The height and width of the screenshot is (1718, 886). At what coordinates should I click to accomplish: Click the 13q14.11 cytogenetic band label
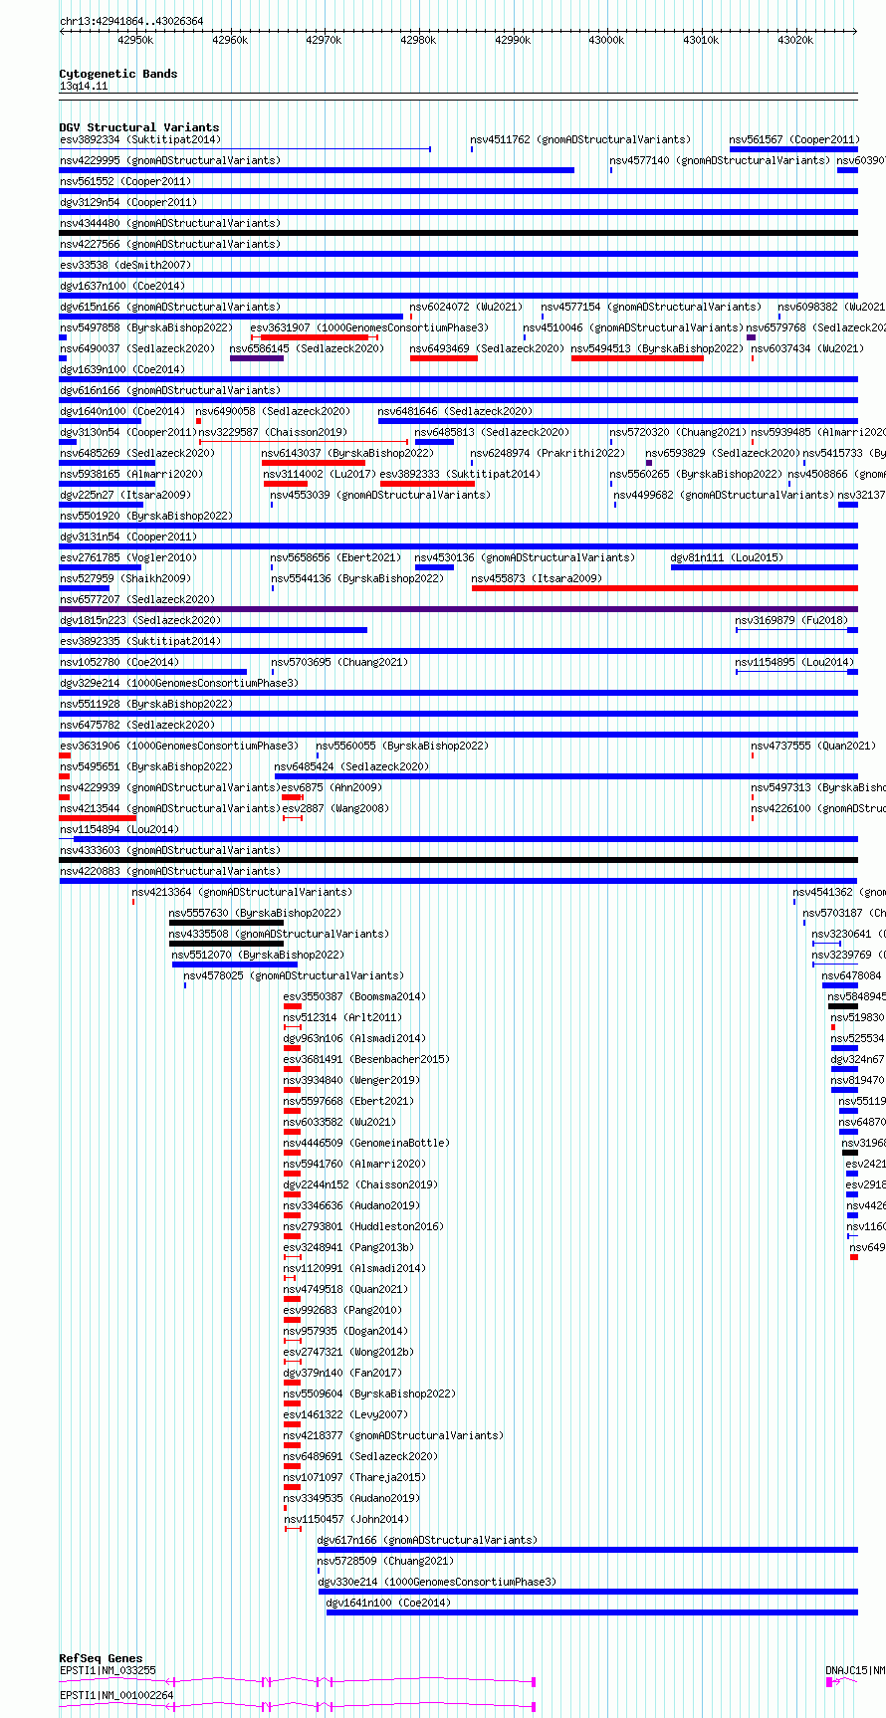tap(84, 87)
